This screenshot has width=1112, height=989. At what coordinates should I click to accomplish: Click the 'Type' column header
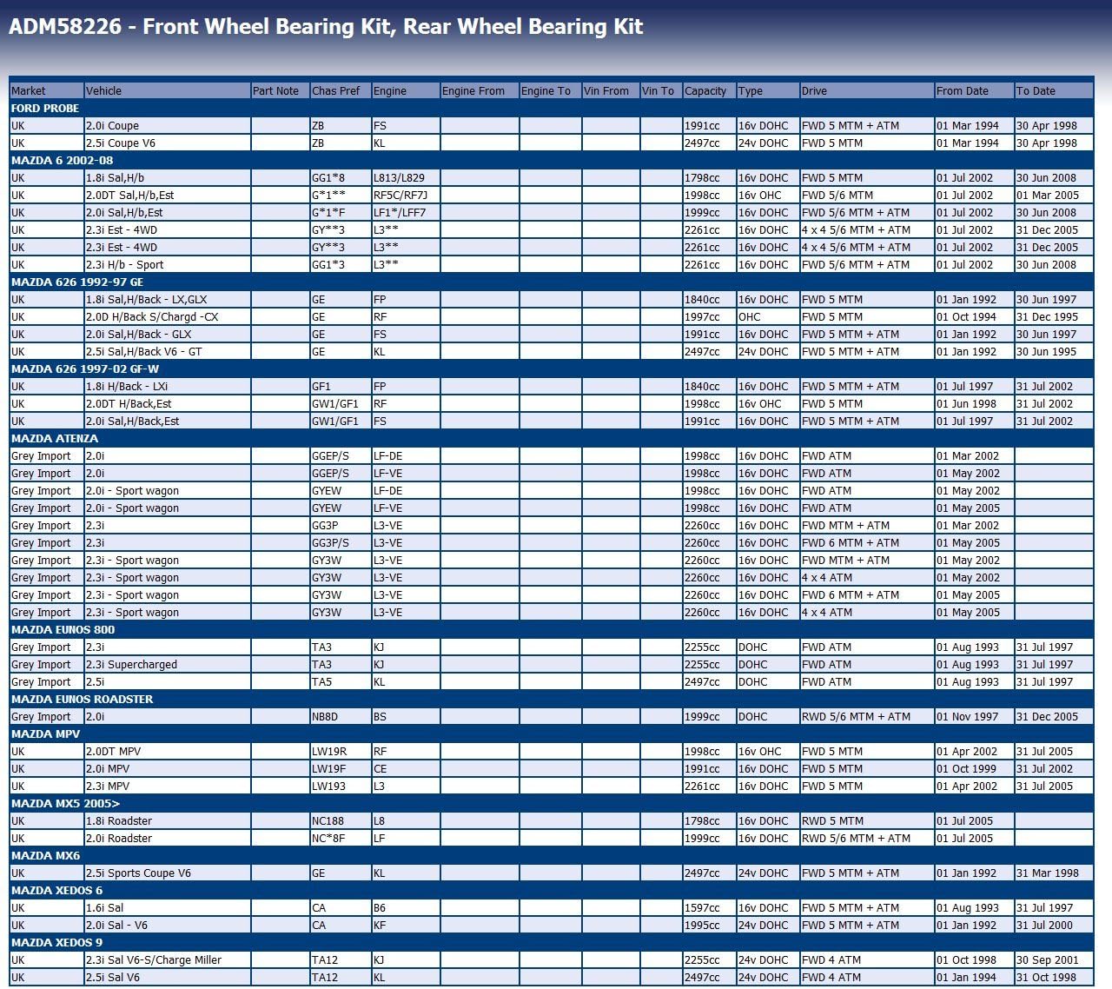(x=768, y=90)
